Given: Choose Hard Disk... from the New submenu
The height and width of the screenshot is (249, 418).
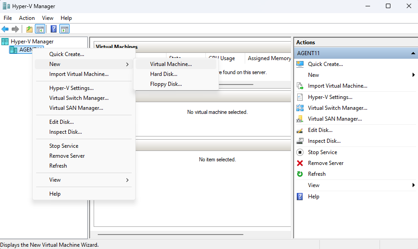Looking at the screenshot, I should click(164, 74).
